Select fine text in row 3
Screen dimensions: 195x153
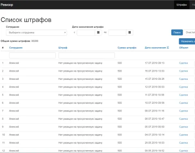coord(80,79)
